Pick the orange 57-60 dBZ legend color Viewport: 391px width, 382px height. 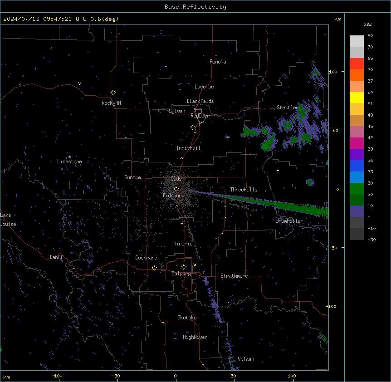(357, 75)
